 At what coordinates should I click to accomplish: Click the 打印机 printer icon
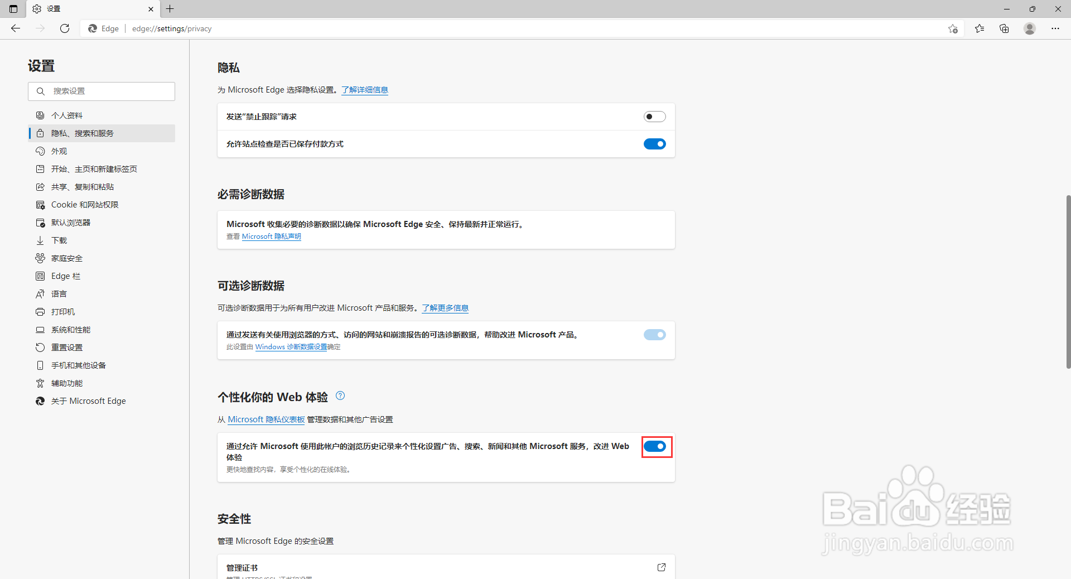pyautogui.click(x=40, y=312)
